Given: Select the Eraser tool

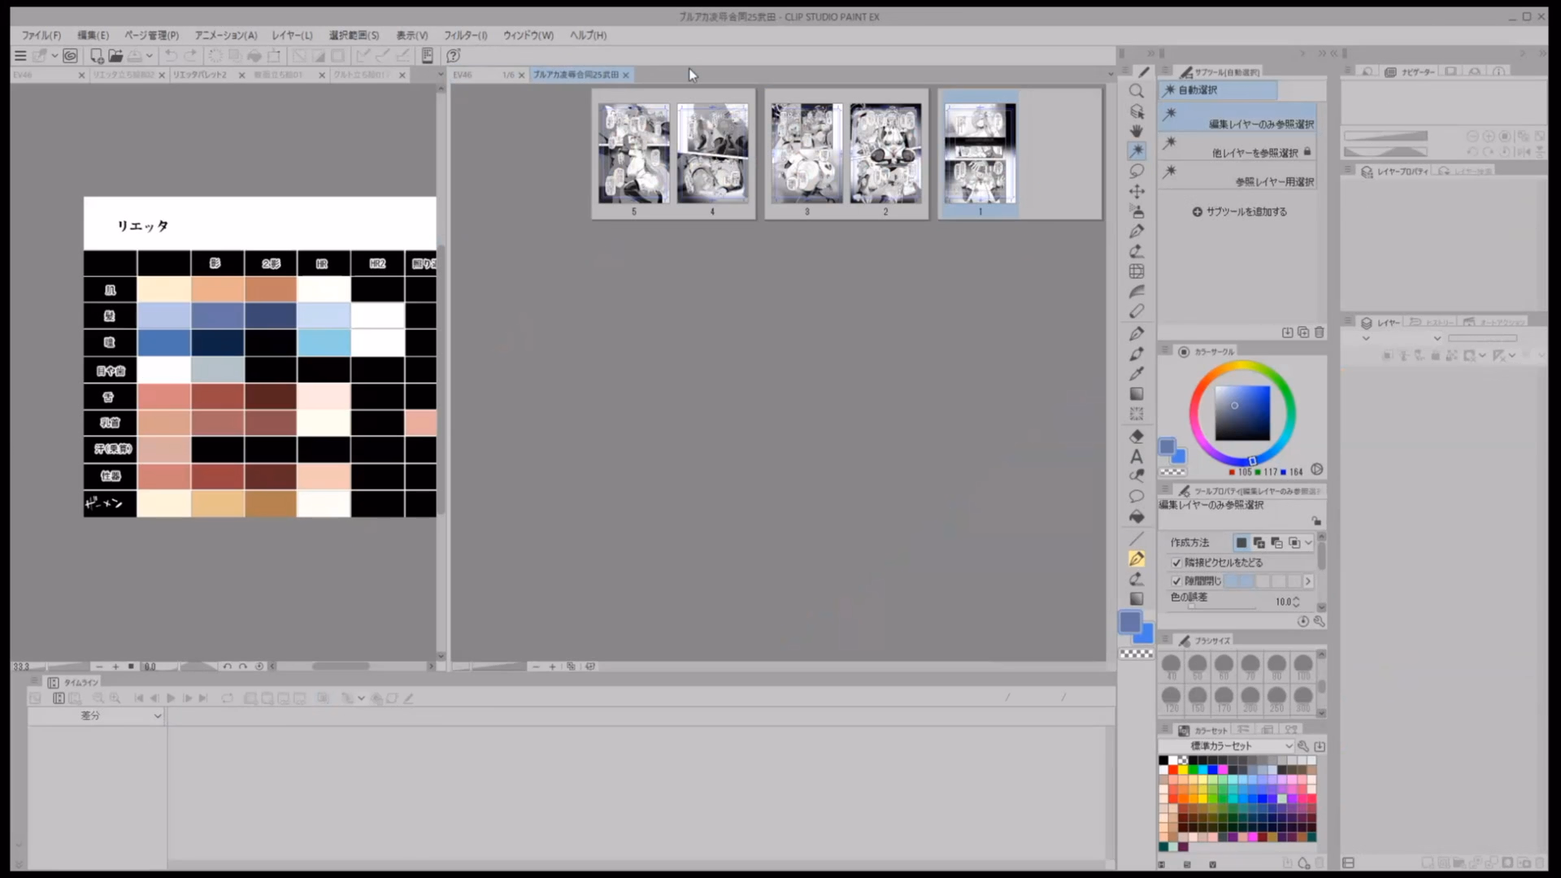Looking at the screenshot, I should [x=1137, y=437].
